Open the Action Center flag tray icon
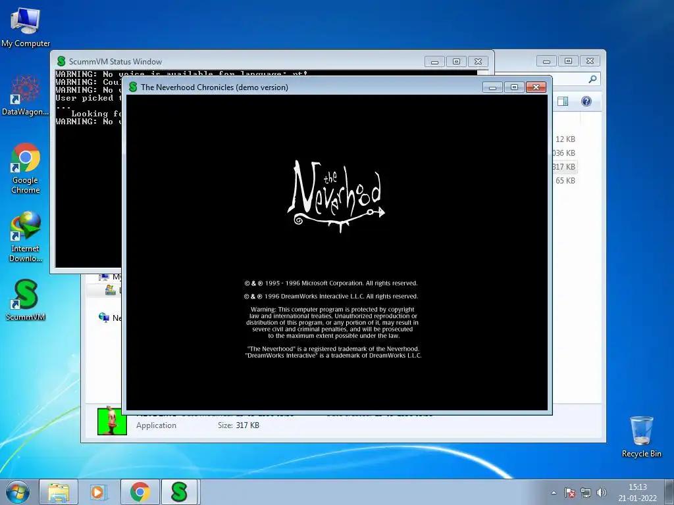 (570, 493)
